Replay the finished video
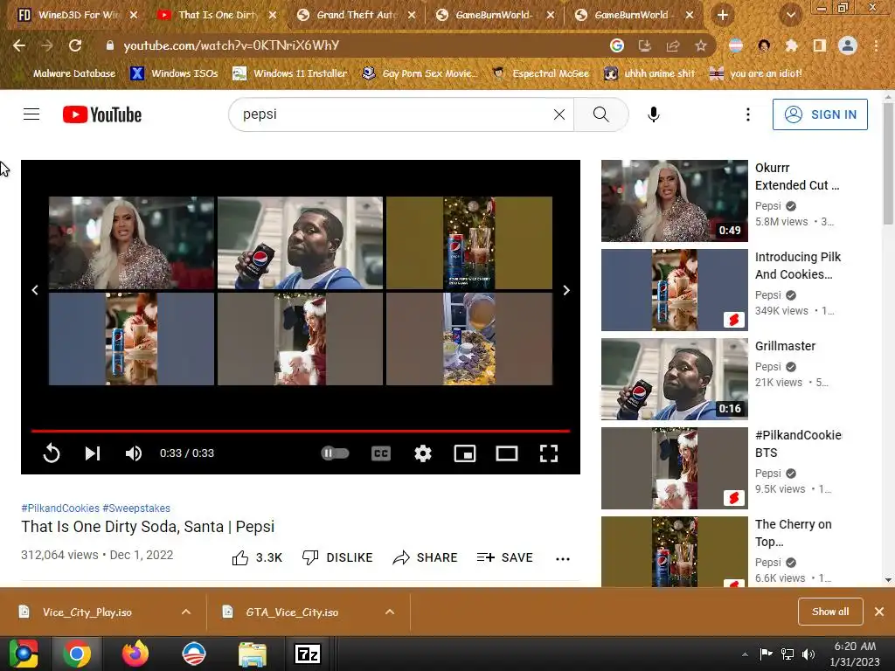895x671 pixels. 52,453
